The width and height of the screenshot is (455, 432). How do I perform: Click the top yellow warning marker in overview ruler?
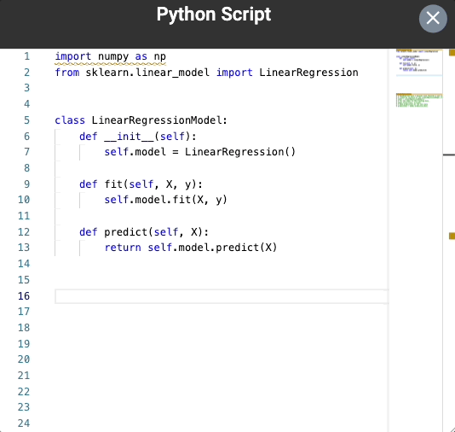point(452,53)
